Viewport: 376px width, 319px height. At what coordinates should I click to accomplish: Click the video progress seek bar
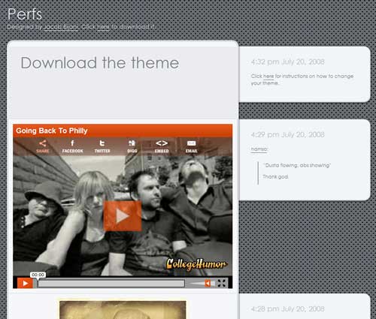click(111, 284)
